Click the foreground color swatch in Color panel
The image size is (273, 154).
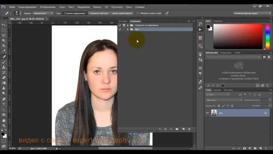pos(208,27)
